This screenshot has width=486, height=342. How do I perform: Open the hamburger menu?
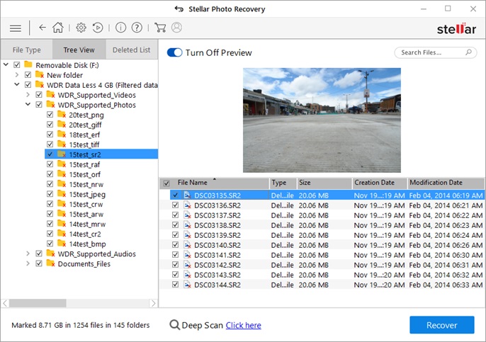click(x=16, y=28)
